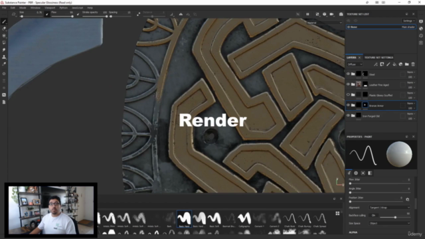Select the Calligraphic brush preset
Screen dimensions: 425x239
coord(244,219)
